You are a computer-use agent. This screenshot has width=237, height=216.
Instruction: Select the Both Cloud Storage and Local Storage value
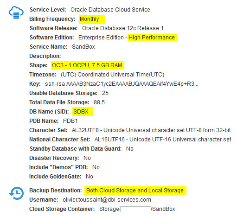click(135, 191)
